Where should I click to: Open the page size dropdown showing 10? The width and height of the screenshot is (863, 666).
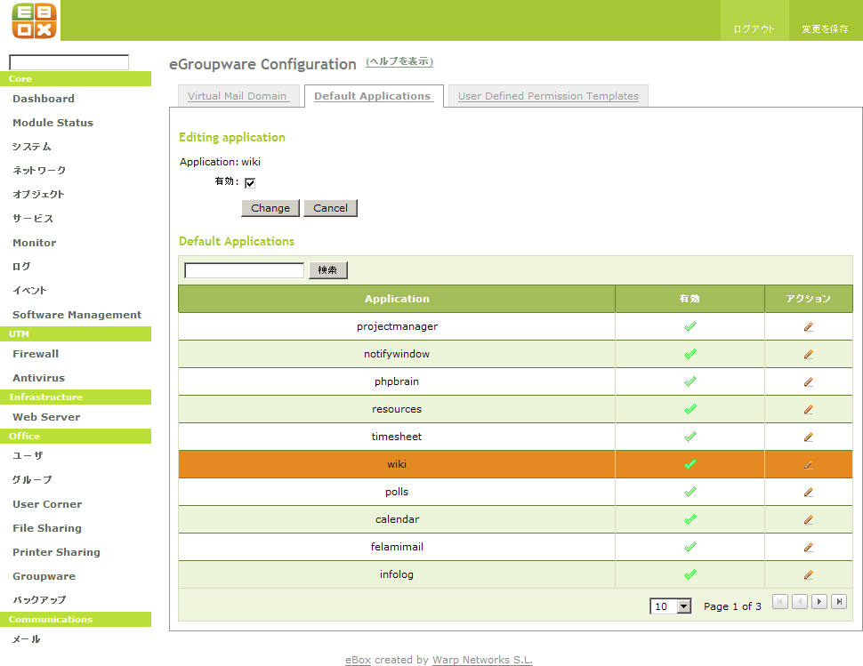pos(670,606)
